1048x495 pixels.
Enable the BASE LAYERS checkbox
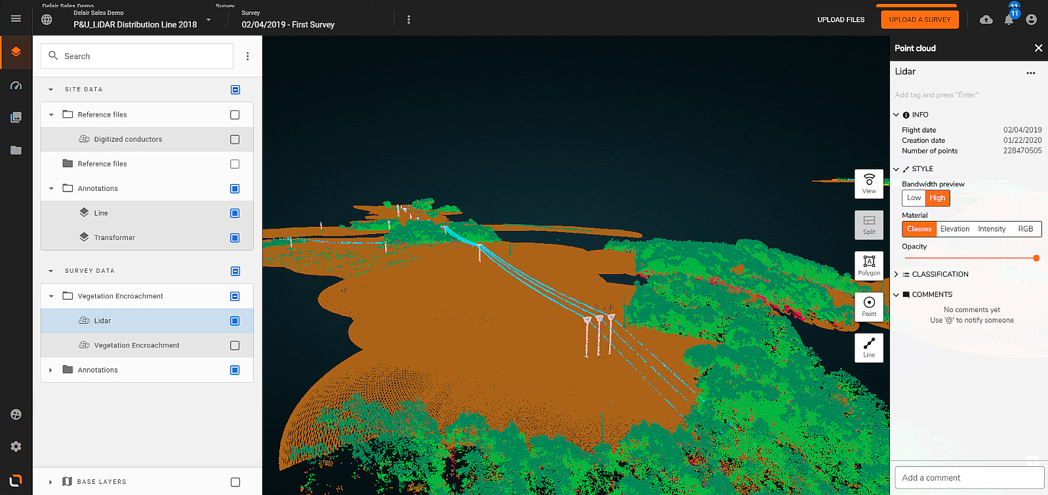235,482
